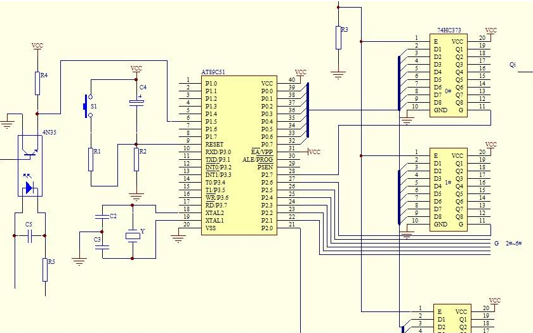The width and height of the screenshot is (533, 333).
Task: Select the 74HC373 label on top latch
Action: tap(449, 30)
